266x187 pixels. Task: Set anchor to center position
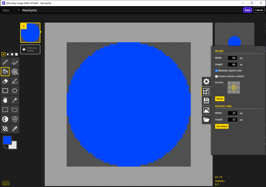[234, 88]
